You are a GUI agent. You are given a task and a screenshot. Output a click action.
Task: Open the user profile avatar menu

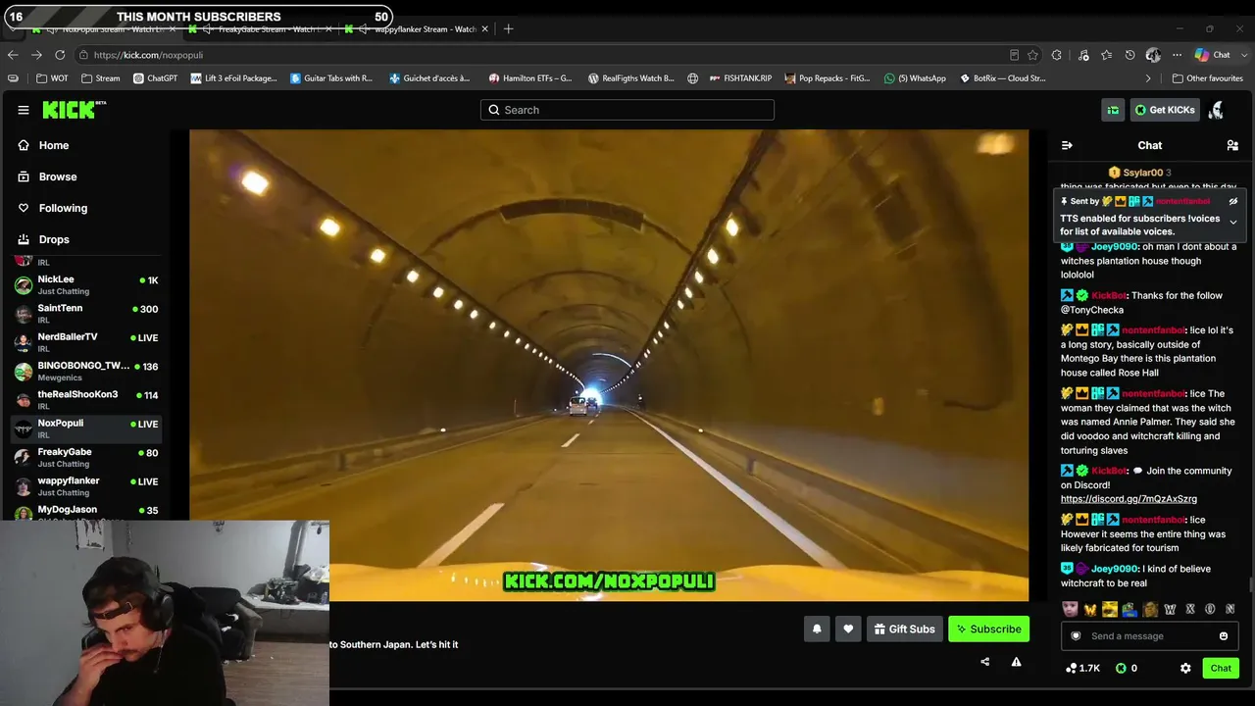point(1217,110)
